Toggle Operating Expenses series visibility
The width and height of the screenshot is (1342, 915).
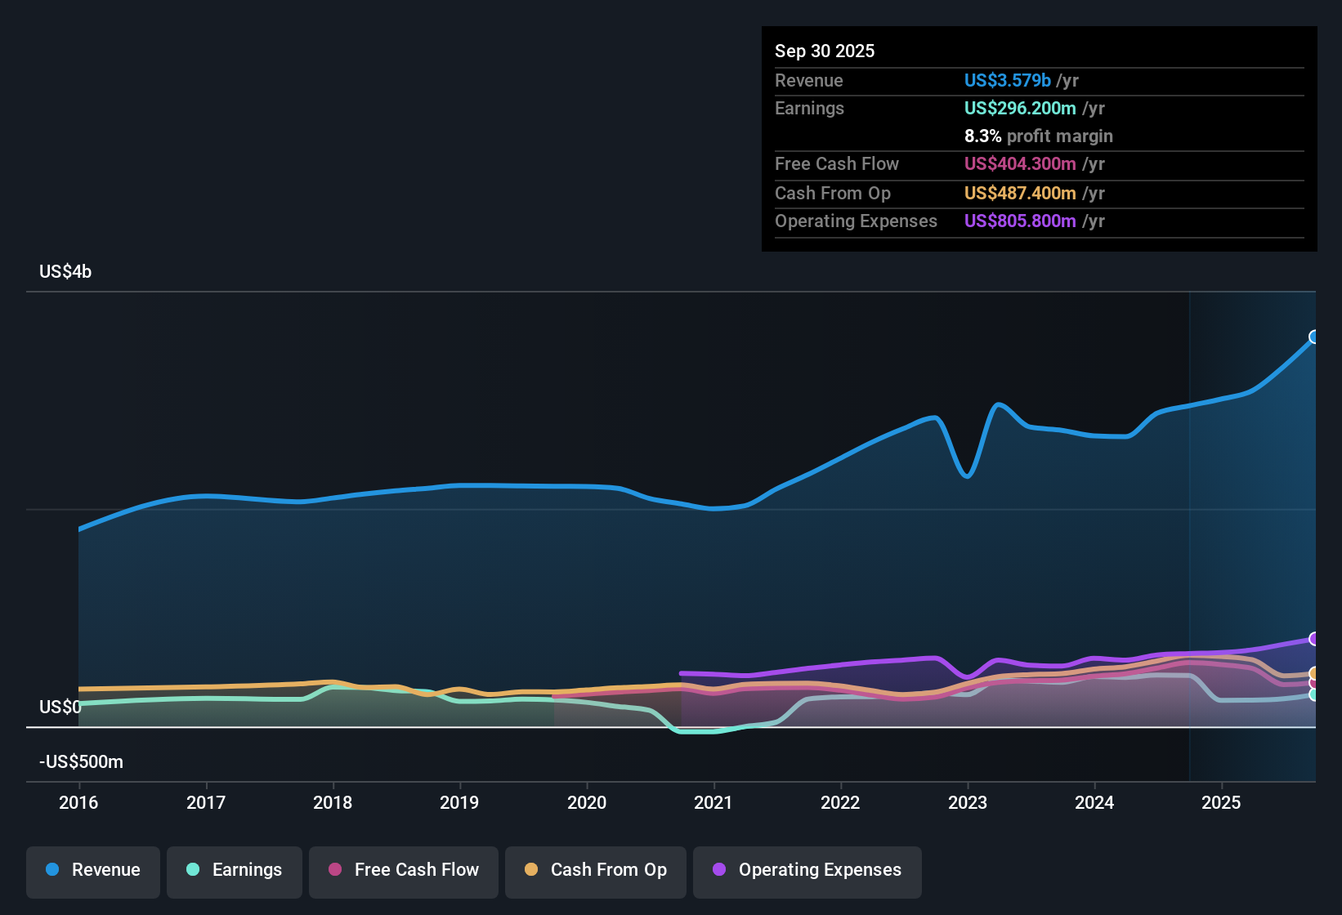click(807, 872)
